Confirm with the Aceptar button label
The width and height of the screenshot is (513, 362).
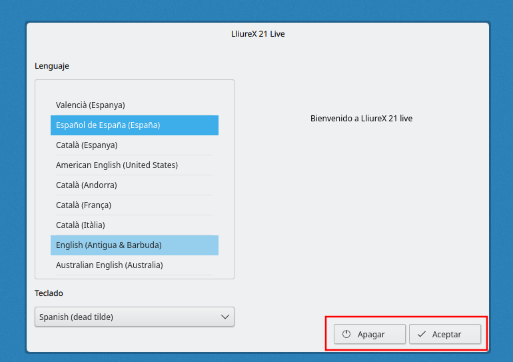coord(446,334)
